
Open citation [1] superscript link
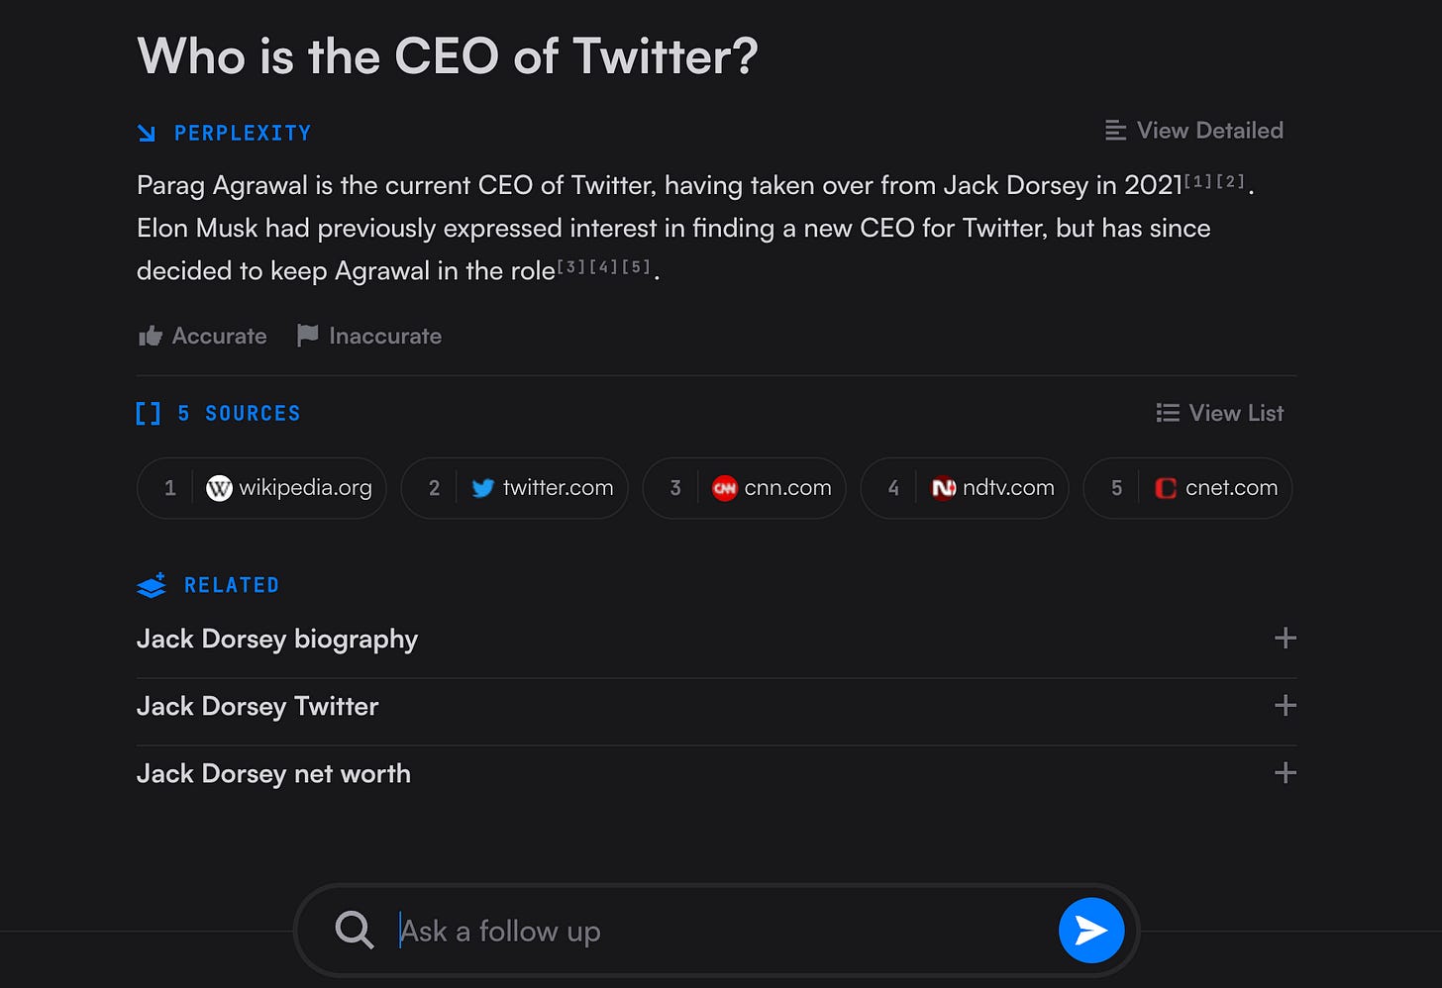1198,181
